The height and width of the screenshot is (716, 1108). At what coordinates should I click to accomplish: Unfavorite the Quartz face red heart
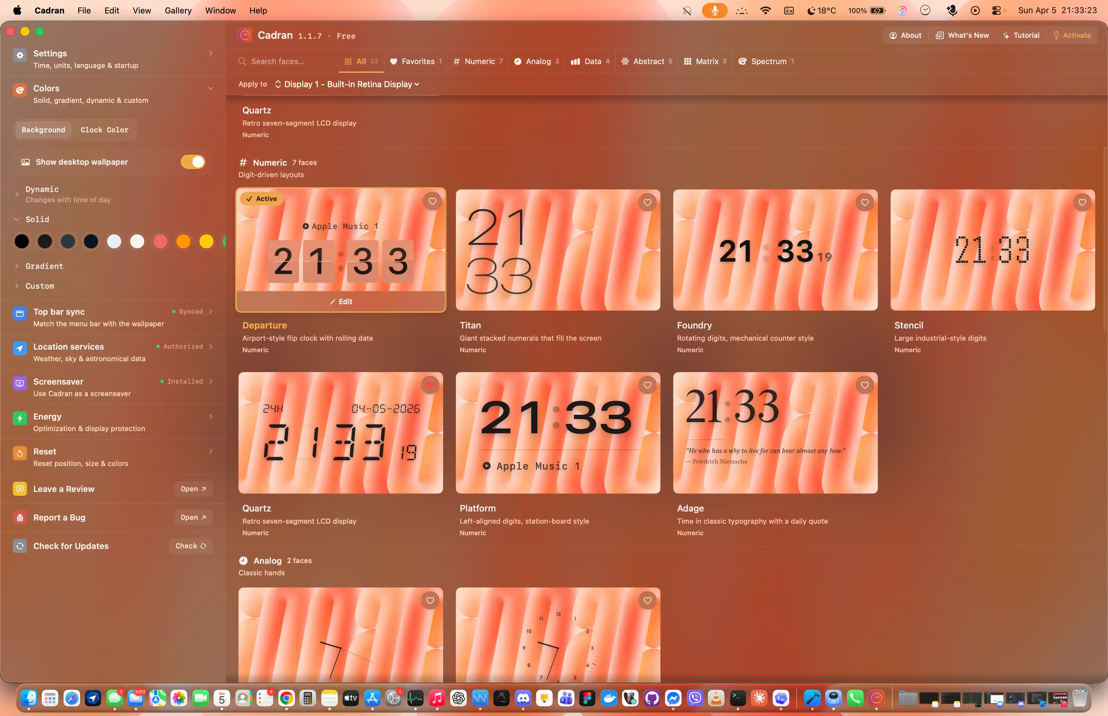tap(430, 385)
